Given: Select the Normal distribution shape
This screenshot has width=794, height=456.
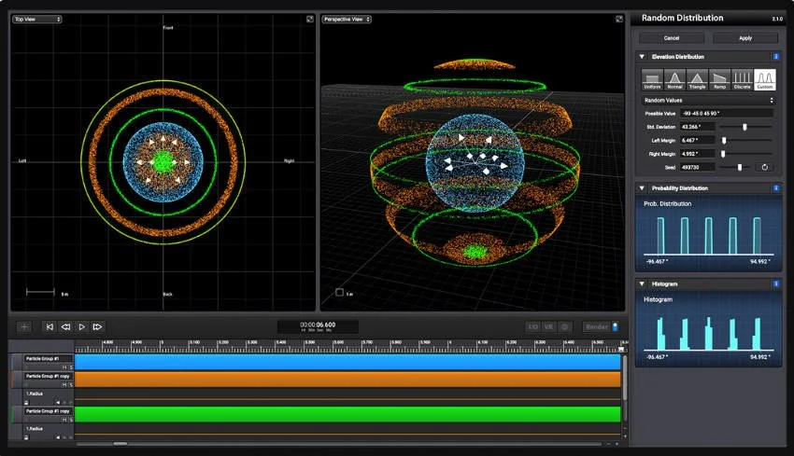Looking at the screenshot, I should pos(674,80).
